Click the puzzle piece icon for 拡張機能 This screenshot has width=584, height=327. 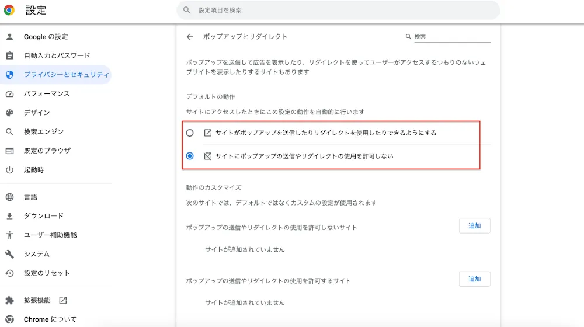pos(10,300)
